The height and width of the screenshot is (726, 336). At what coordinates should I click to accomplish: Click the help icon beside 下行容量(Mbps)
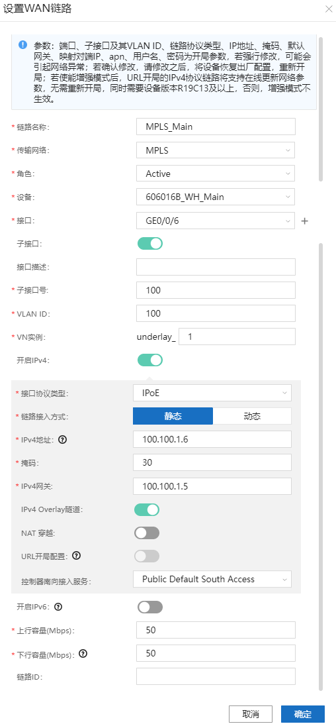point(83,654)
